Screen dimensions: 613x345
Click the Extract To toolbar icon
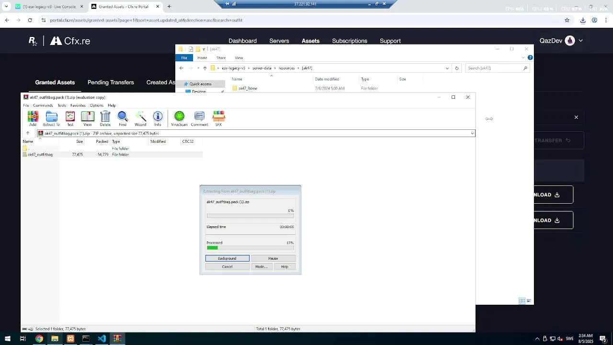(51, 118)
